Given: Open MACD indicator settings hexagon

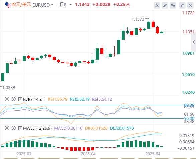Looking at the screenshot, I should pyautogui.click(x=13, y=128).
